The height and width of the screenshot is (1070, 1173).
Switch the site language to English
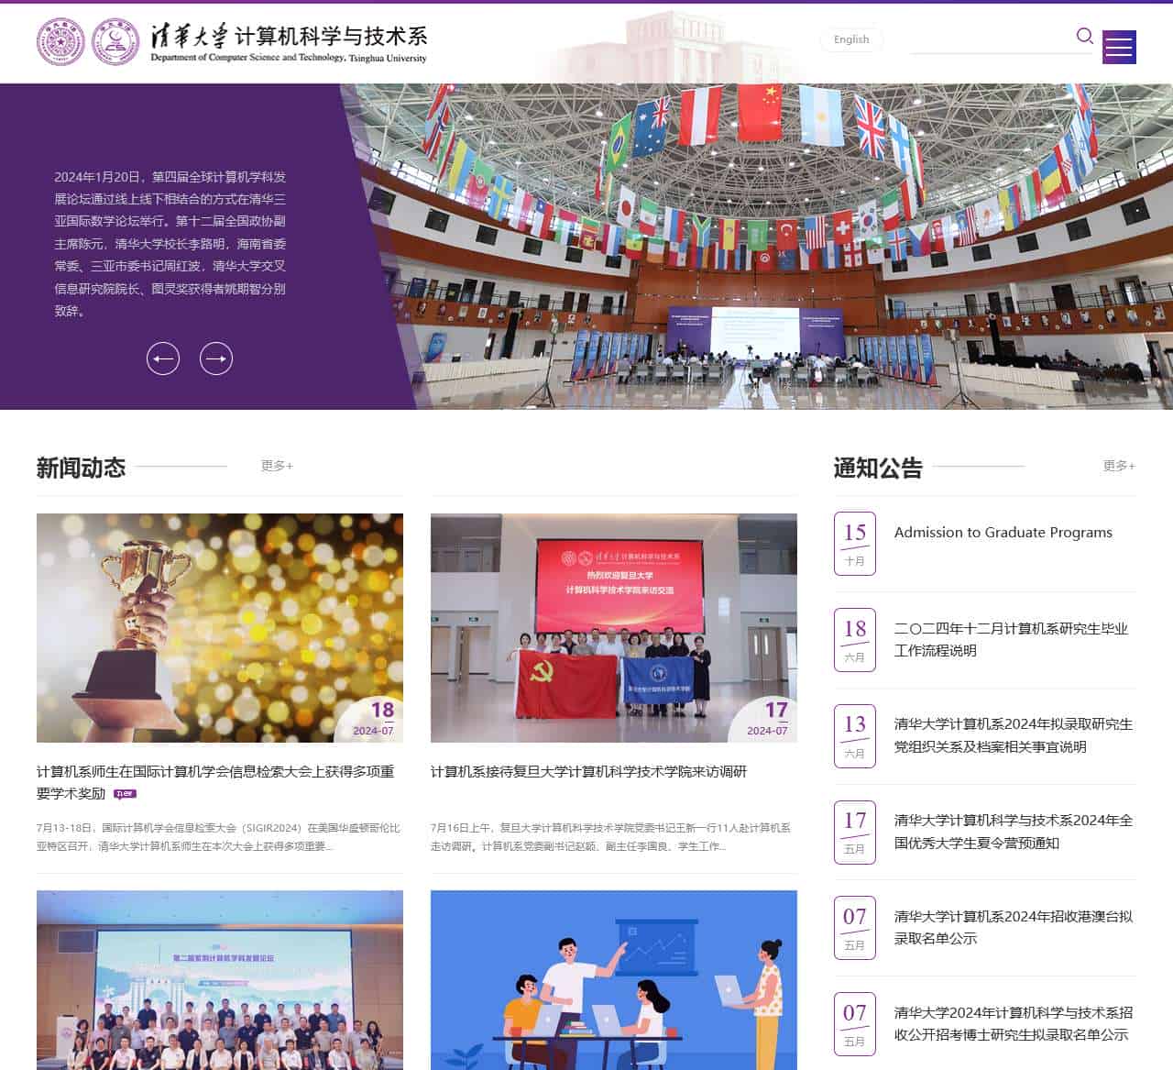pyautogui.click(x=850, y=39)
